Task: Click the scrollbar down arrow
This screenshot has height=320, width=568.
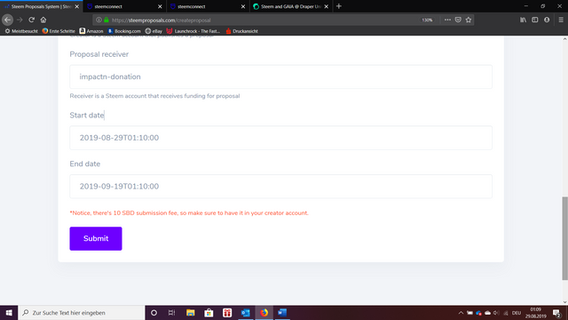Action: point(564,302)
